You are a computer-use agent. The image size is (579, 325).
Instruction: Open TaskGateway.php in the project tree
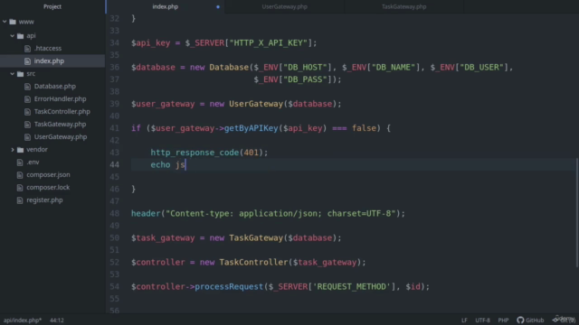tap(61, 125)
